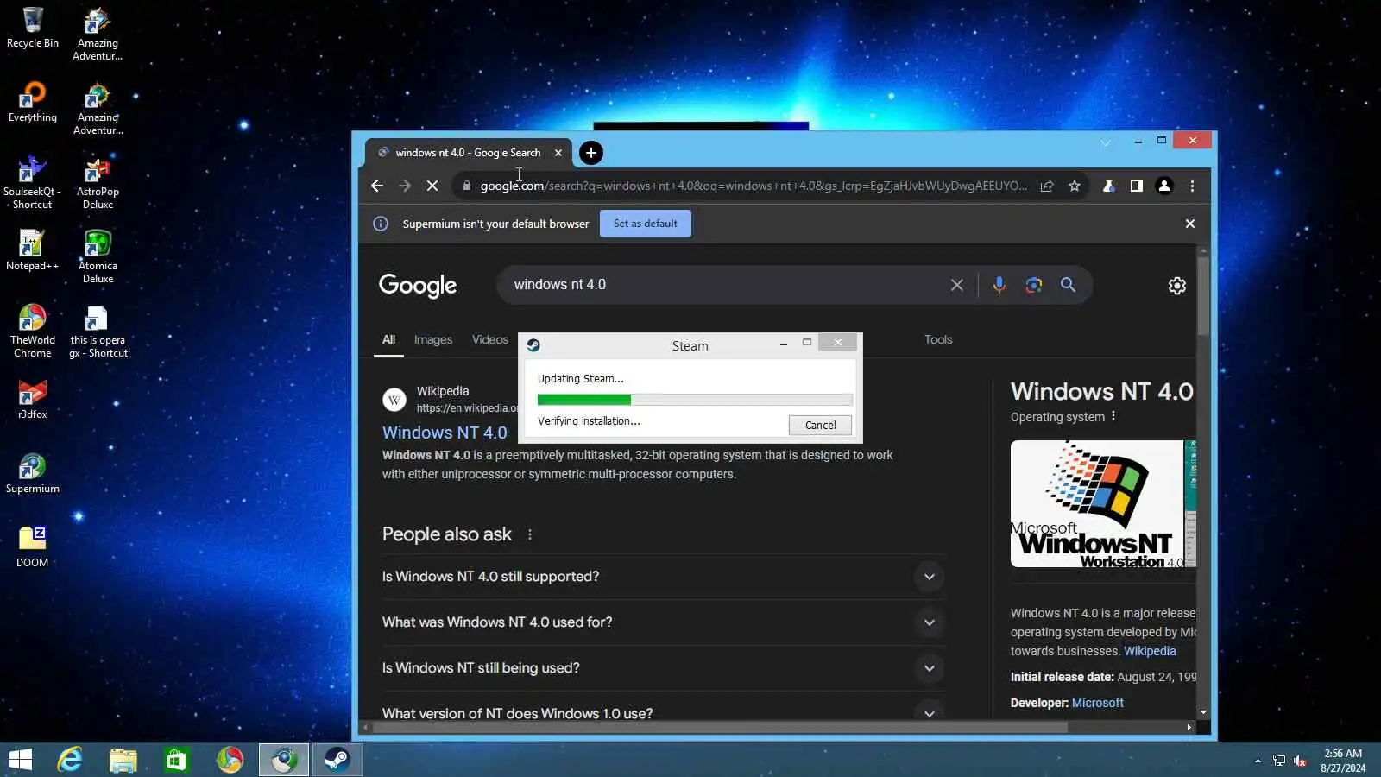
Task: Open the Windows Start button
Action: point(21,760)
